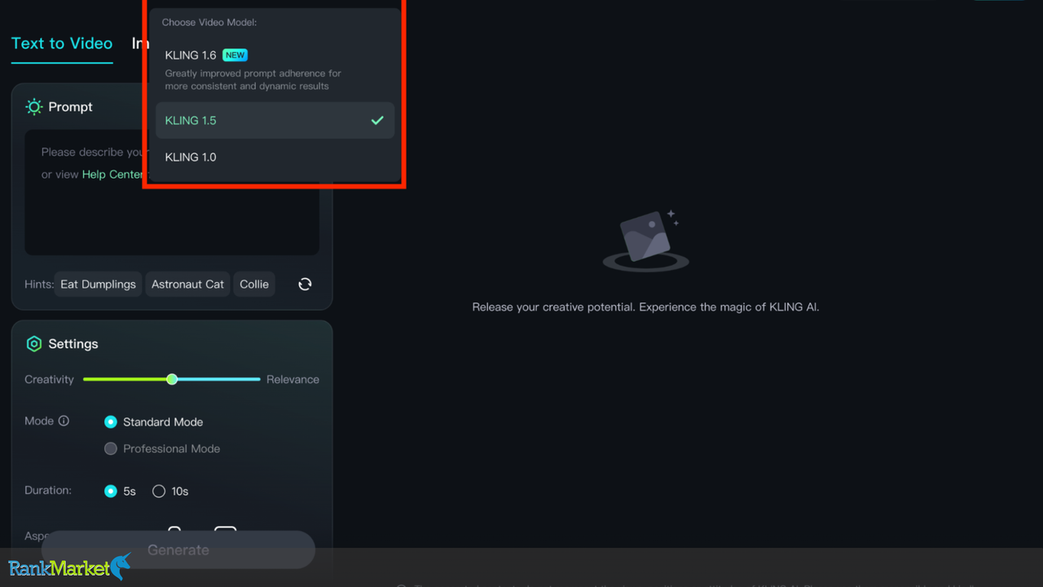1043x587 pixels.
Task: Set duration to 10s
Action: 170,491
